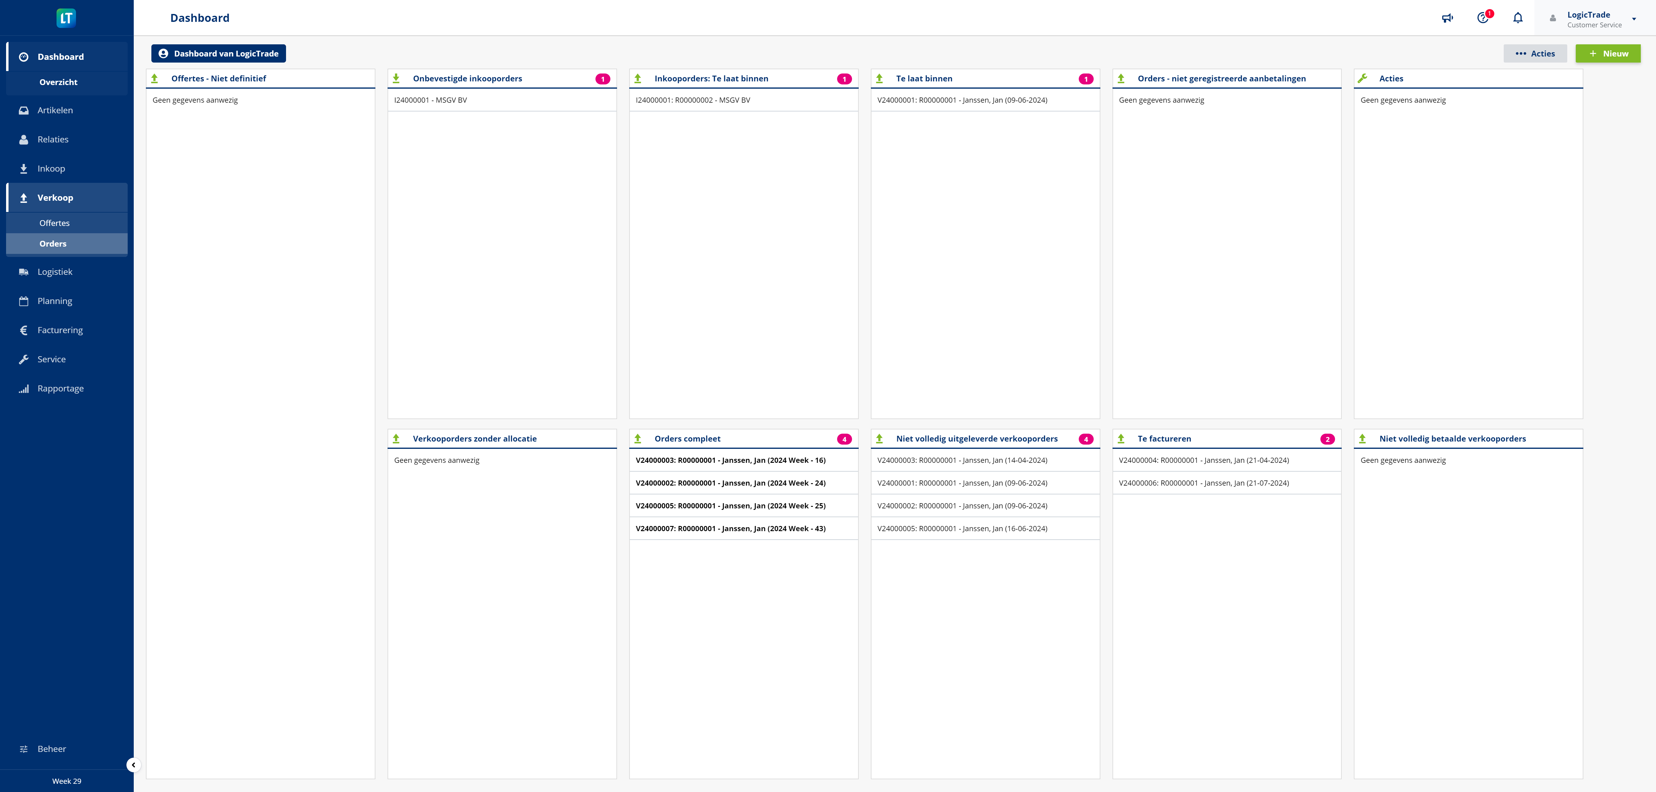Click the Planning calendar icon
The height and width of the screenshot is (792, 1656).
[x=24, y=301]
